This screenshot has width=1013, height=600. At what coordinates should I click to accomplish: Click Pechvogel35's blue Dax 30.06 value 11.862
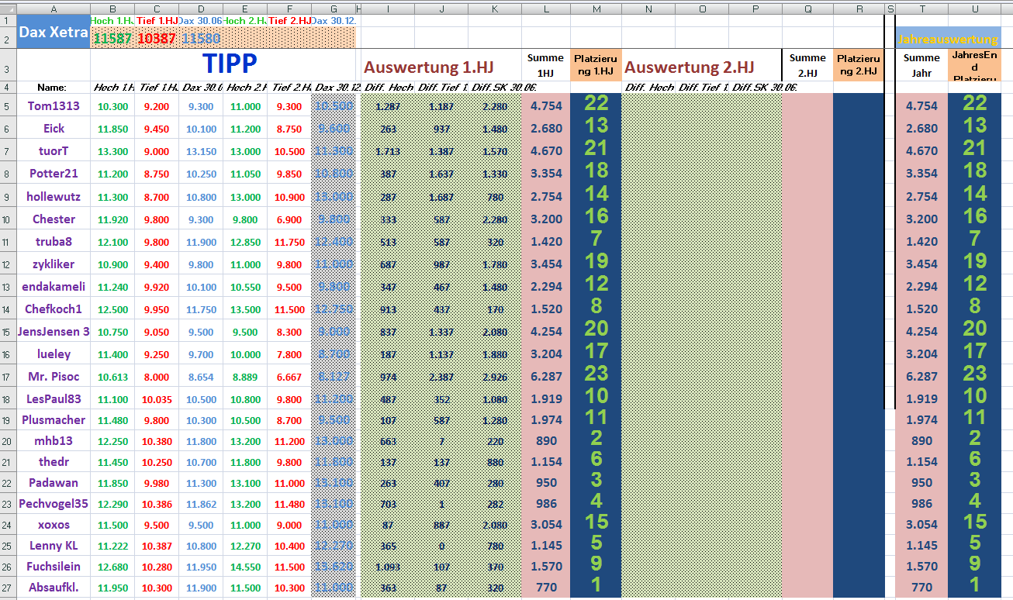tap(201, 504)
